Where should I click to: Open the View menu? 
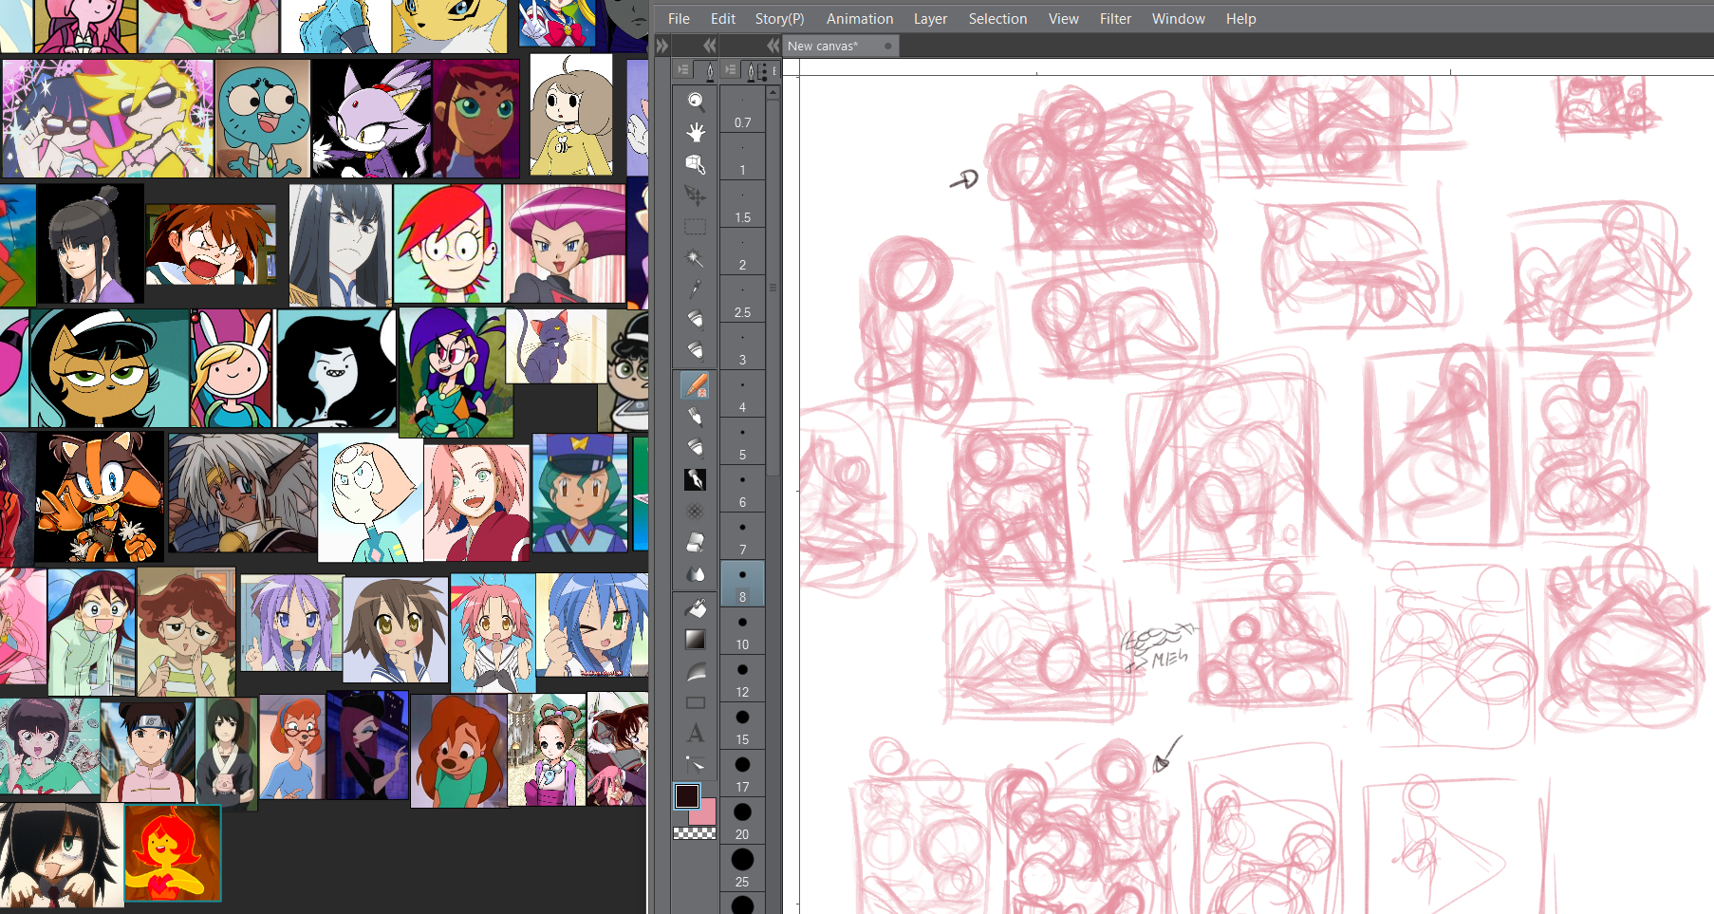[x=1063, y=18]
